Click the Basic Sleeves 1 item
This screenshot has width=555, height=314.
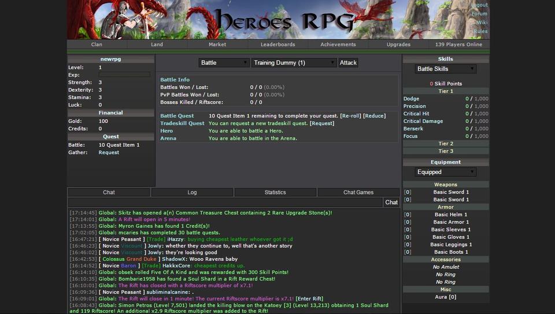[x=451, y=230]
